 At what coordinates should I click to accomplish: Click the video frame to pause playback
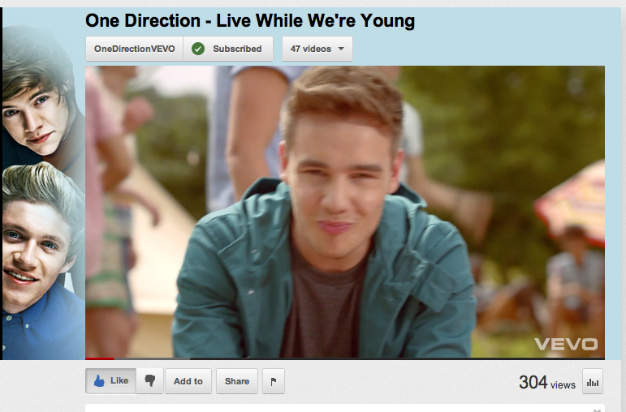point(345,212)
